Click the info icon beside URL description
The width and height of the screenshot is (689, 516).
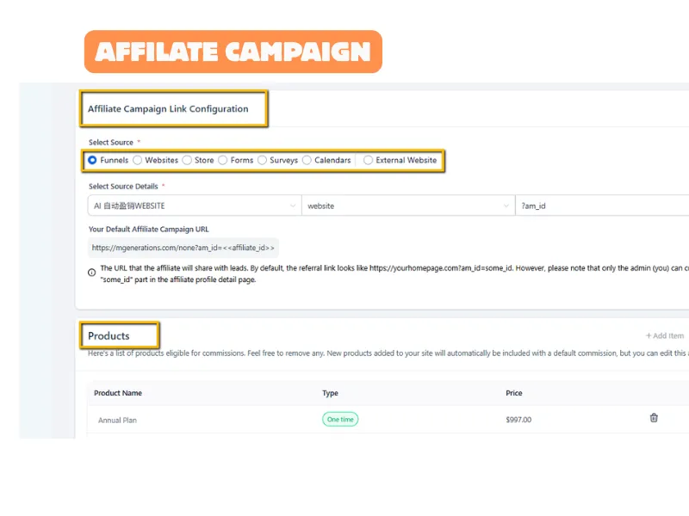[92, 273]
